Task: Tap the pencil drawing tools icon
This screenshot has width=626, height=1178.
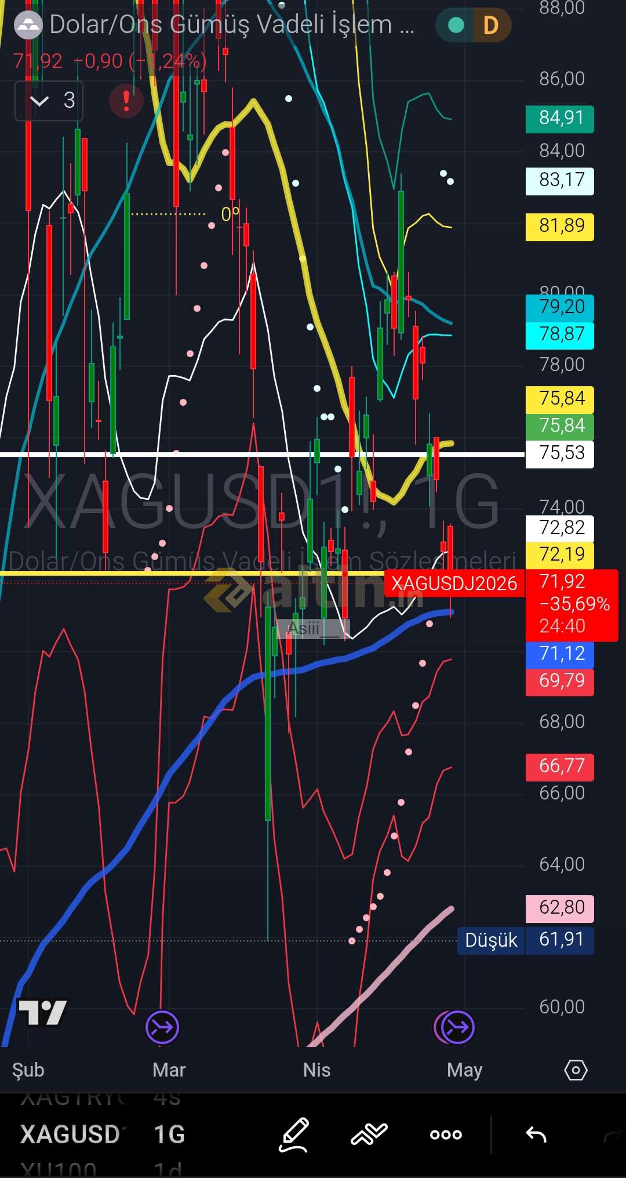Action: pyautogui.click(x=294, y=1134)
